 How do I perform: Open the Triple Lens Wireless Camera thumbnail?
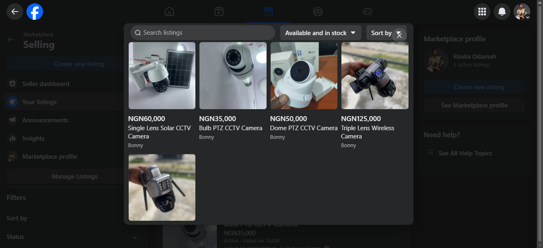[375, 76]
